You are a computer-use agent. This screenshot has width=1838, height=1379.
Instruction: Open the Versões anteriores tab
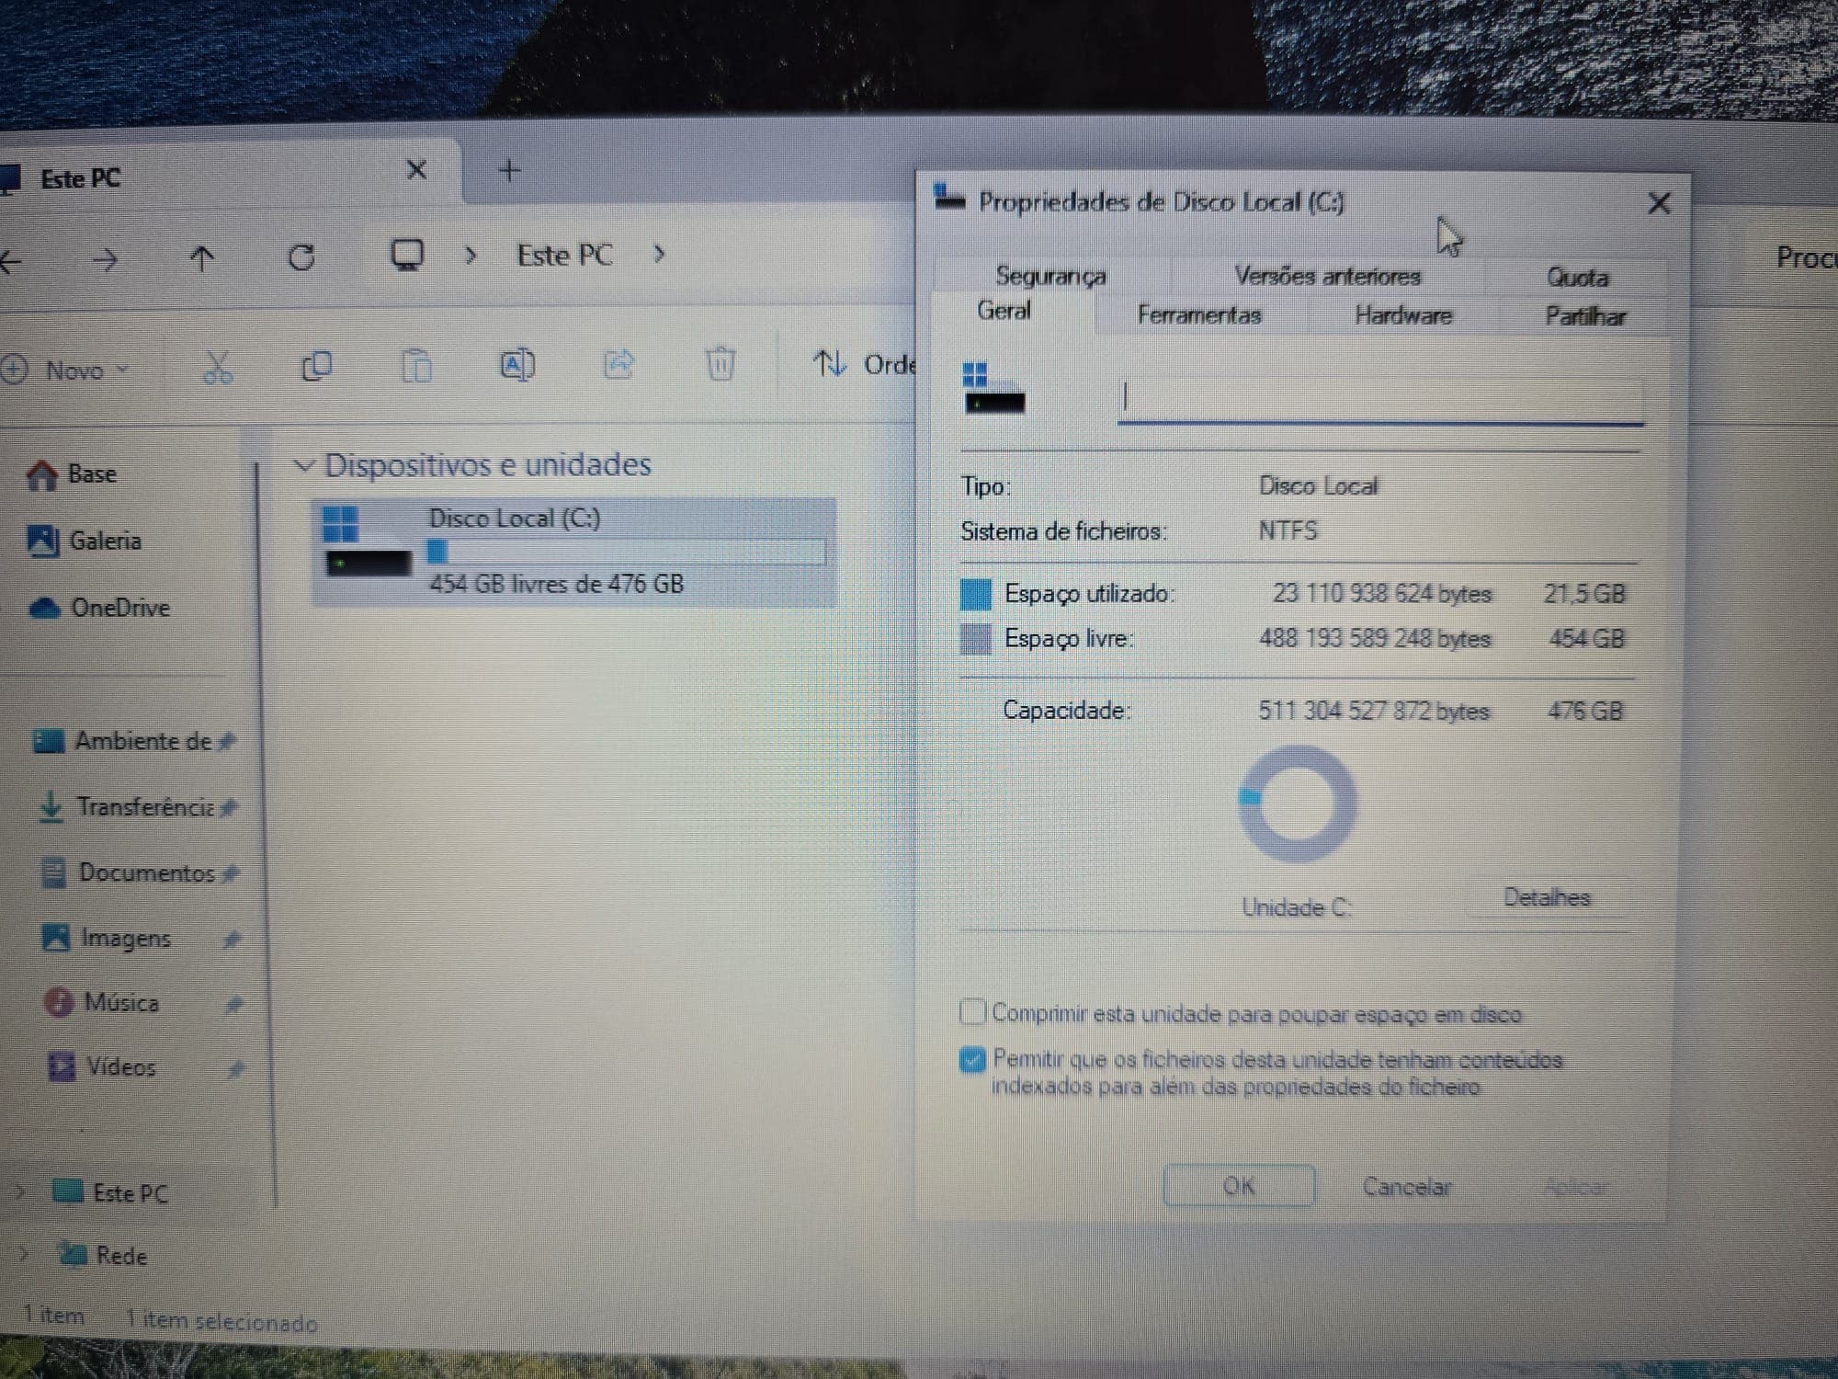[1327, 276]
